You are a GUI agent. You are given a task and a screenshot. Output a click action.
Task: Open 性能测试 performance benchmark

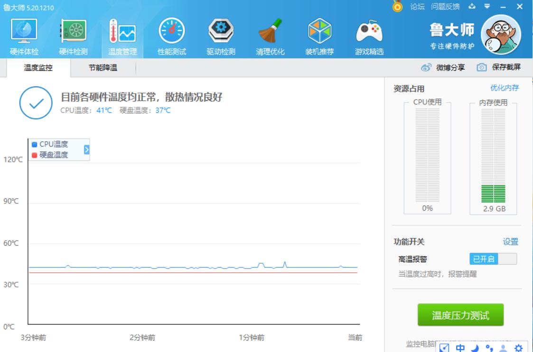(x=170, y=33)
